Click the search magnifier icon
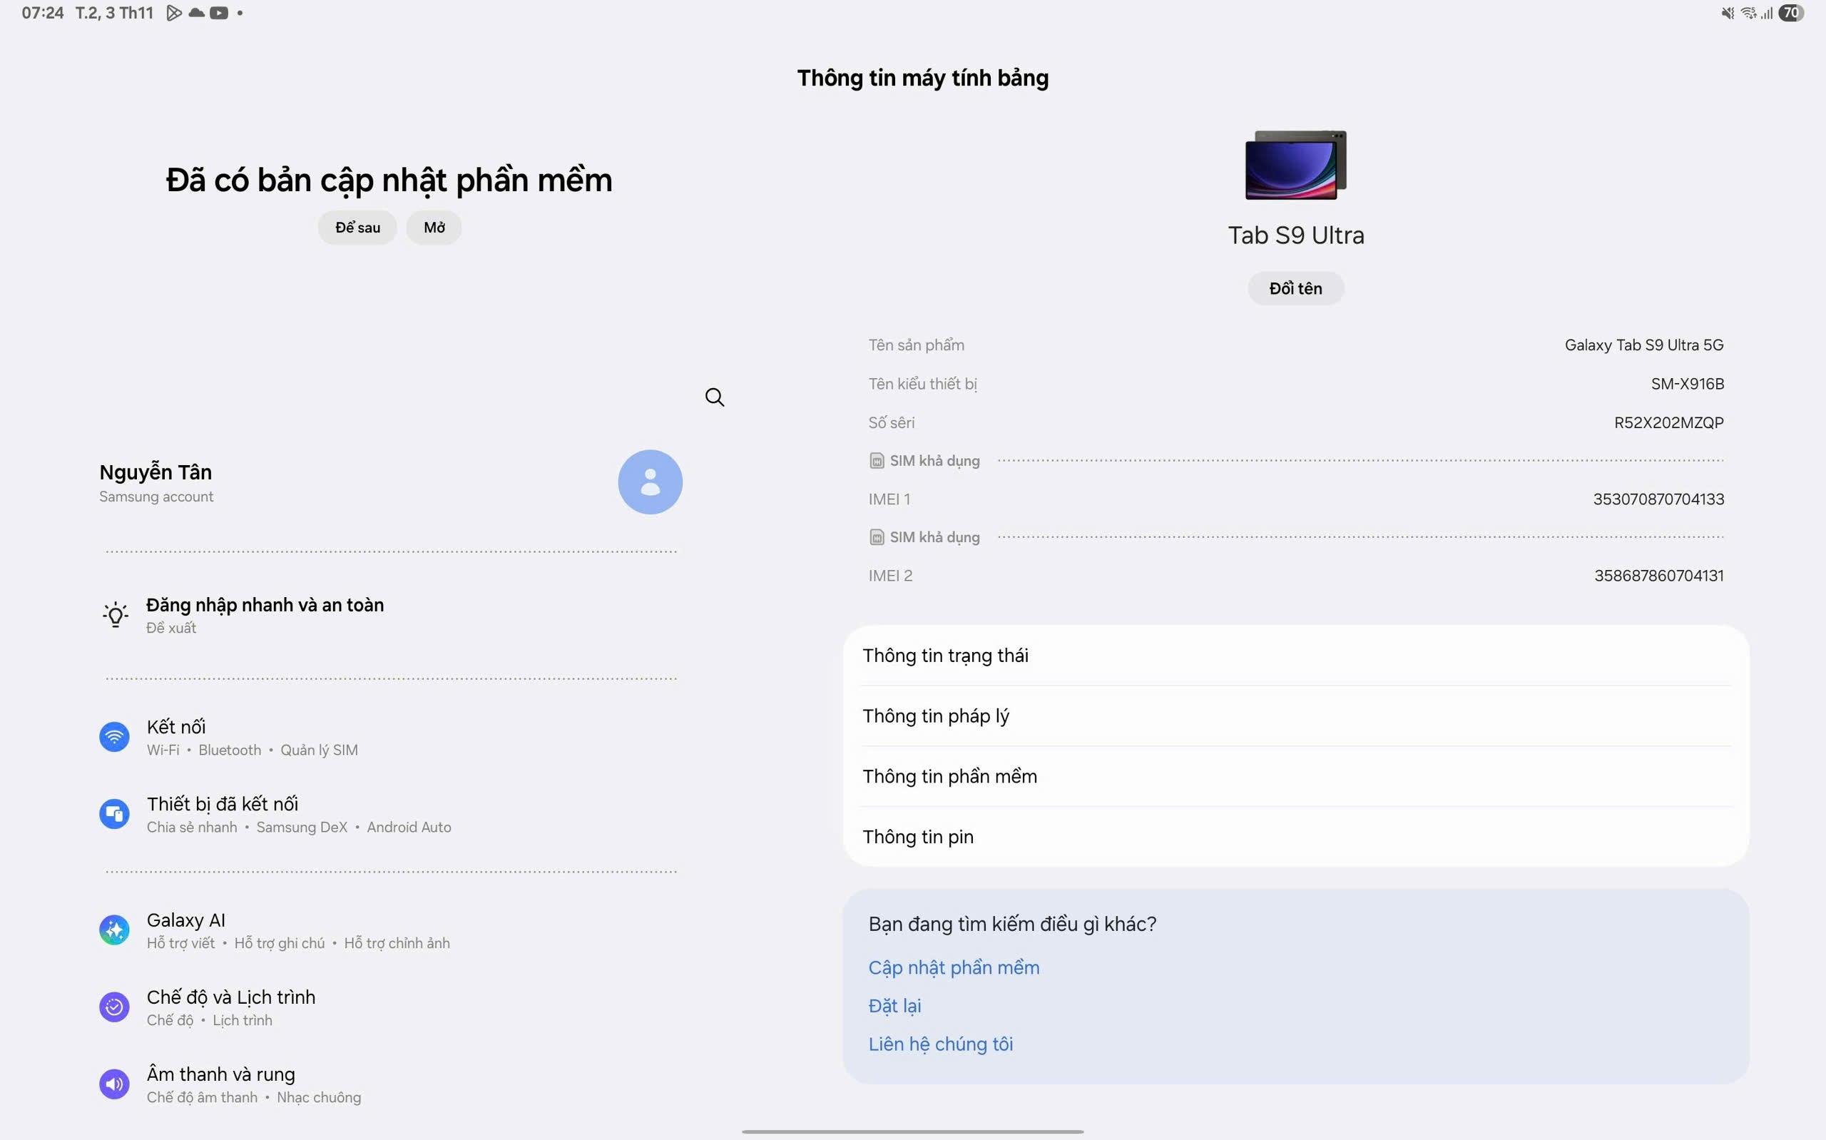Image resolution: width=1826 pixels, height=1140 pixels. coord(715,397)
